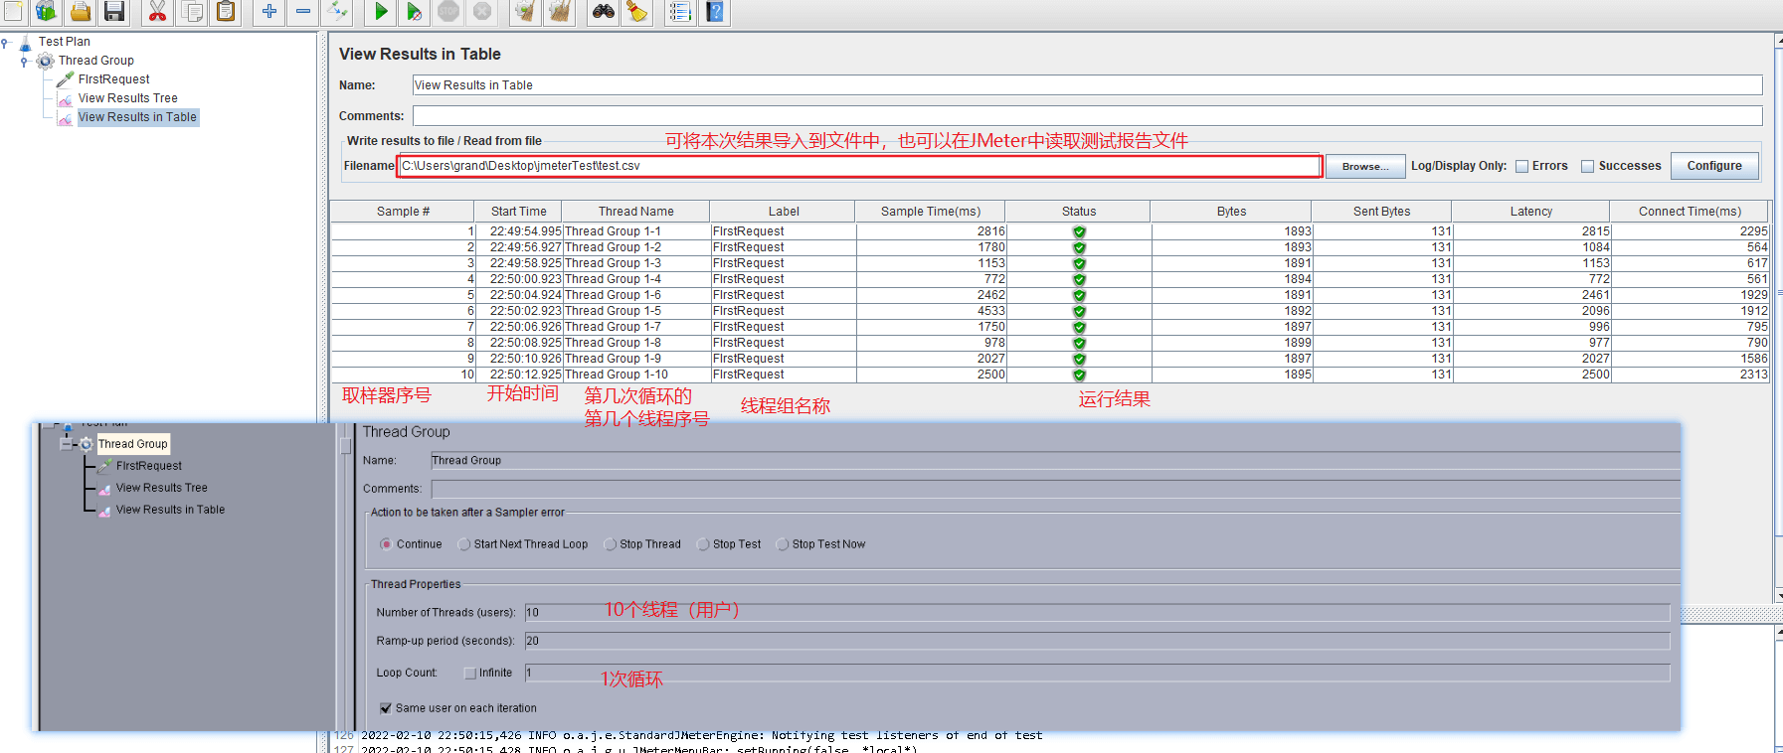Select the Stop Thread radio button
The image size is (1783, 753).
point(610,544)
